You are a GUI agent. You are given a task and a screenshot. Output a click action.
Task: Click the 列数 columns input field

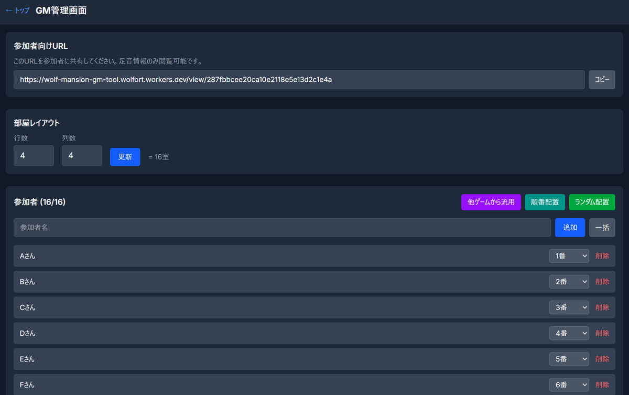pos(82,156)
